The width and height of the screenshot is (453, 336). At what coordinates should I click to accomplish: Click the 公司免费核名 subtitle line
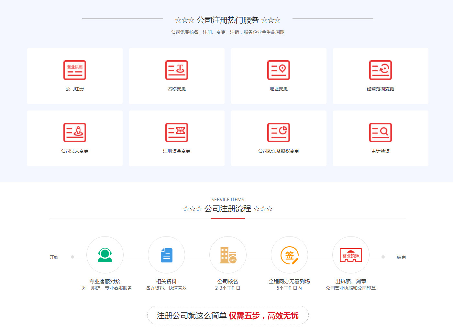pos(228,32)
